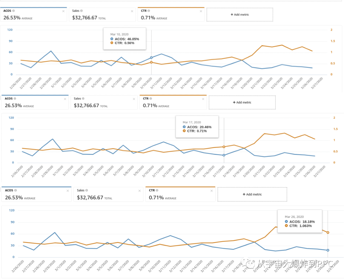Click the Sales info icon in the bottom panel

coord(87,190)
